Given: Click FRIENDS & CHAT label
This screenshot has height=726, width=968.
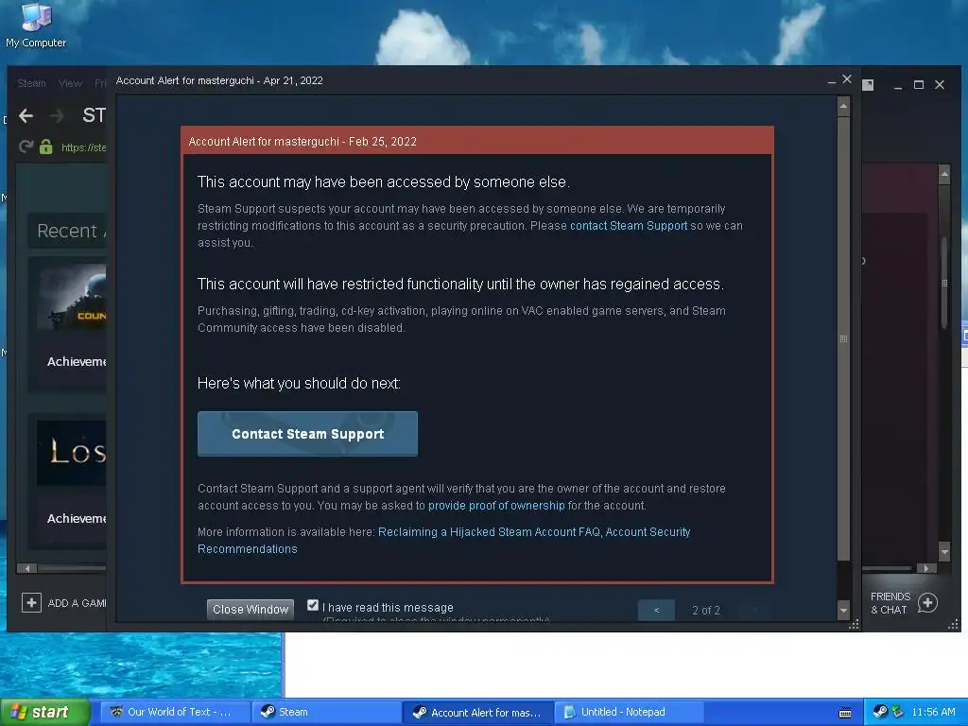Looking at the screenshot, I should (x=890, y=603).
